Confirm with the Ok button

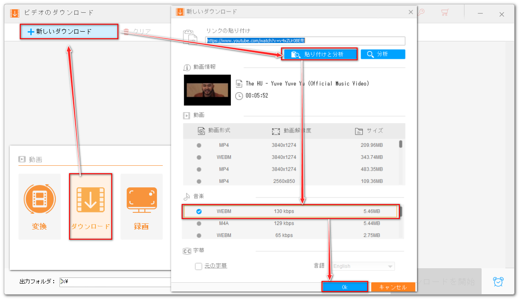click(345, 287)
